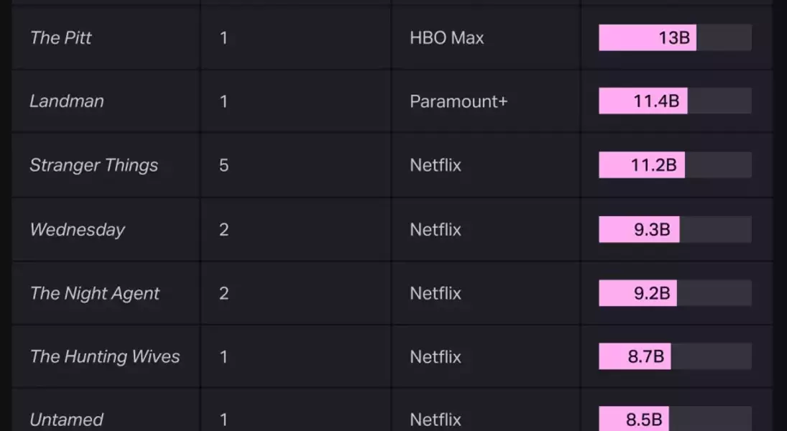Select the 8.7B bar value

[x=635, y=357]
